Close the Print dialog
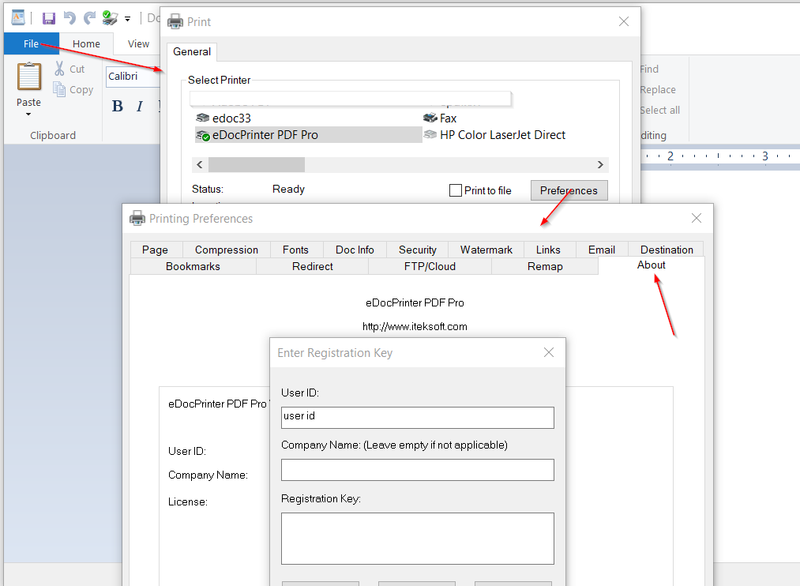 click(x=623, y=21)
